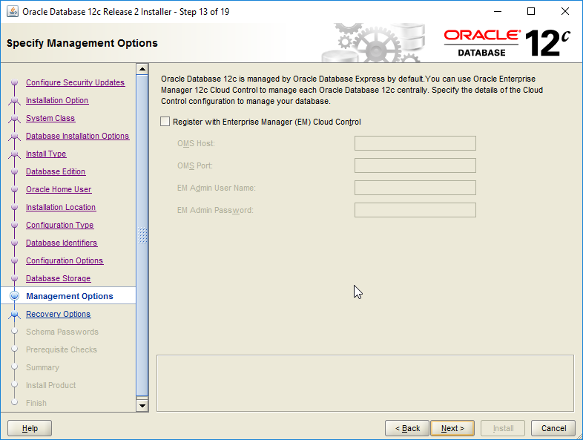Screen dimensions: 583x440
Task: Open Database Installation Options step
Action: tap(77, 136)
